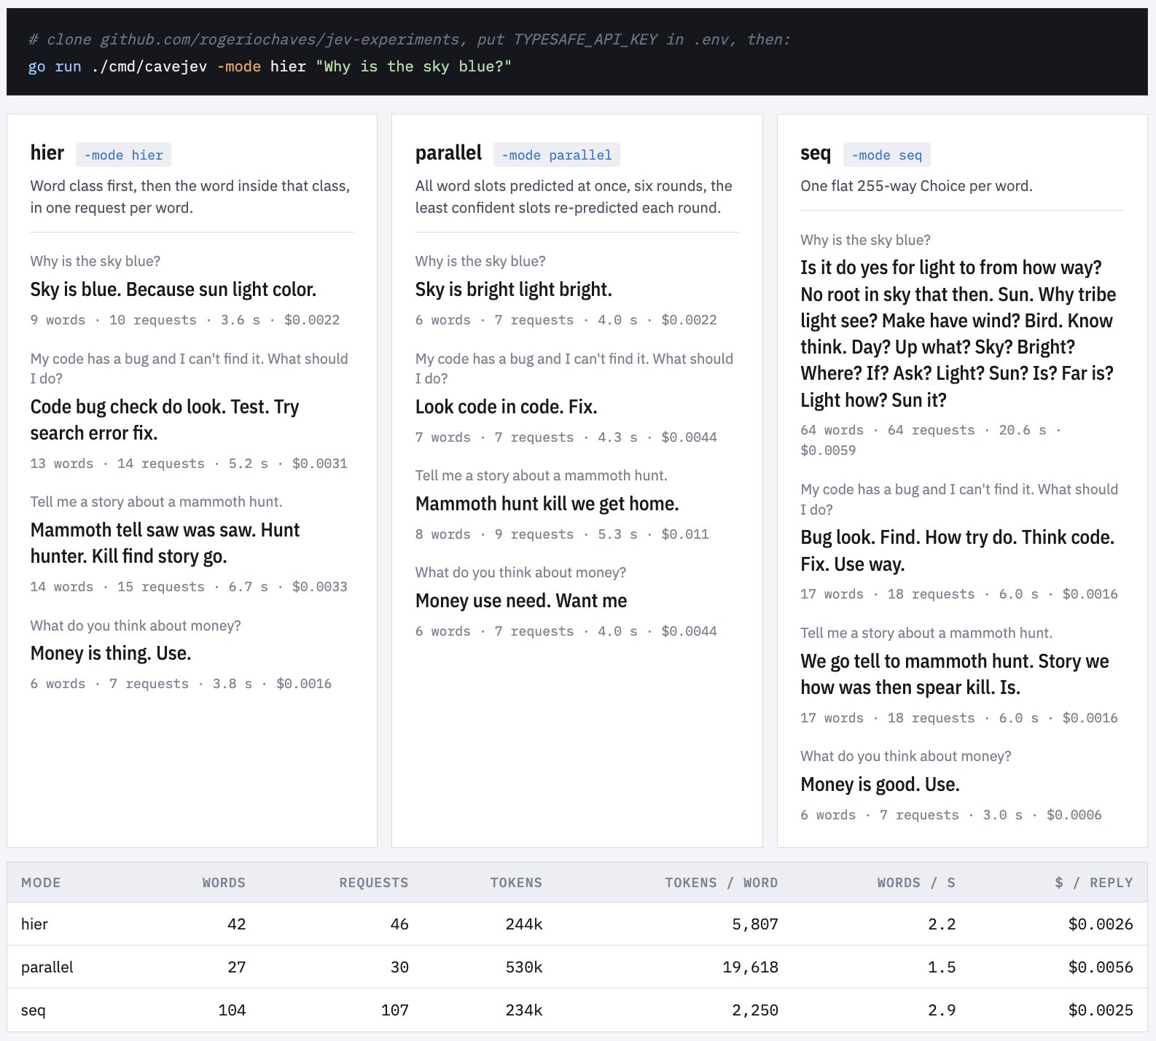Click the REQUESTS column header
Screen dimensions: 1156x1041
click(x=374, y=882)
